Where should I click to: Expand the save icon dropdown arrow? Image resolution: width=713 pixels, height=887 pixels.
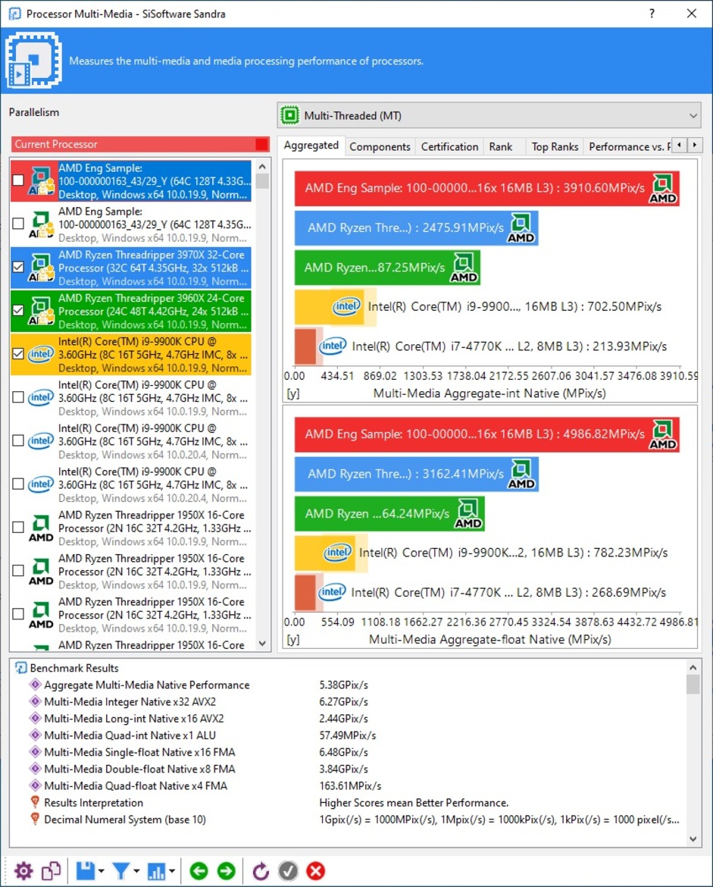(x=102, y=872)
